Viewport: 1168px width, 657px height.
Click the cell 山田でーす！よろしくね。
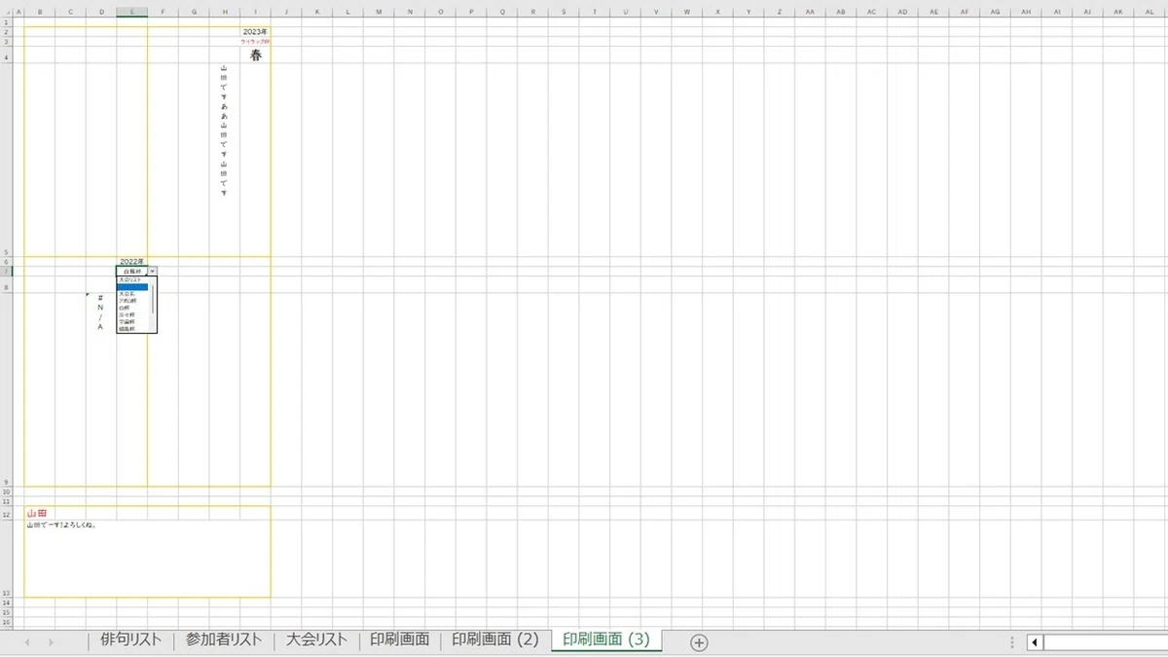tap(147, 559)
